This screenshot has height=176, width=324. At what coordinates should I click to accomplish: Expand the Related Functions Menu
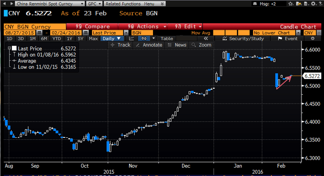(135, 4)
